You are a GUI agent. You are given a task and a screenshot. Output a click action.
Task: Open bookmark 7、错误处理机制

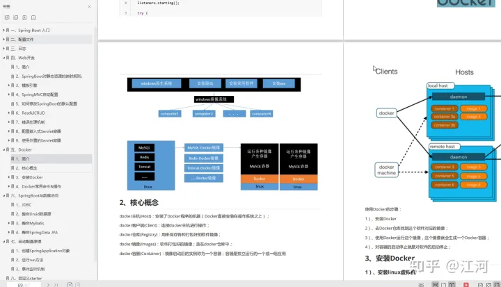(31, 122)
